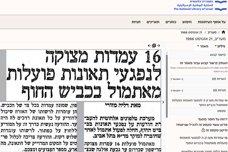Click the home icon in breadcrumb
228x152 pixels.
pyautogui.click(x=223, y=32)
